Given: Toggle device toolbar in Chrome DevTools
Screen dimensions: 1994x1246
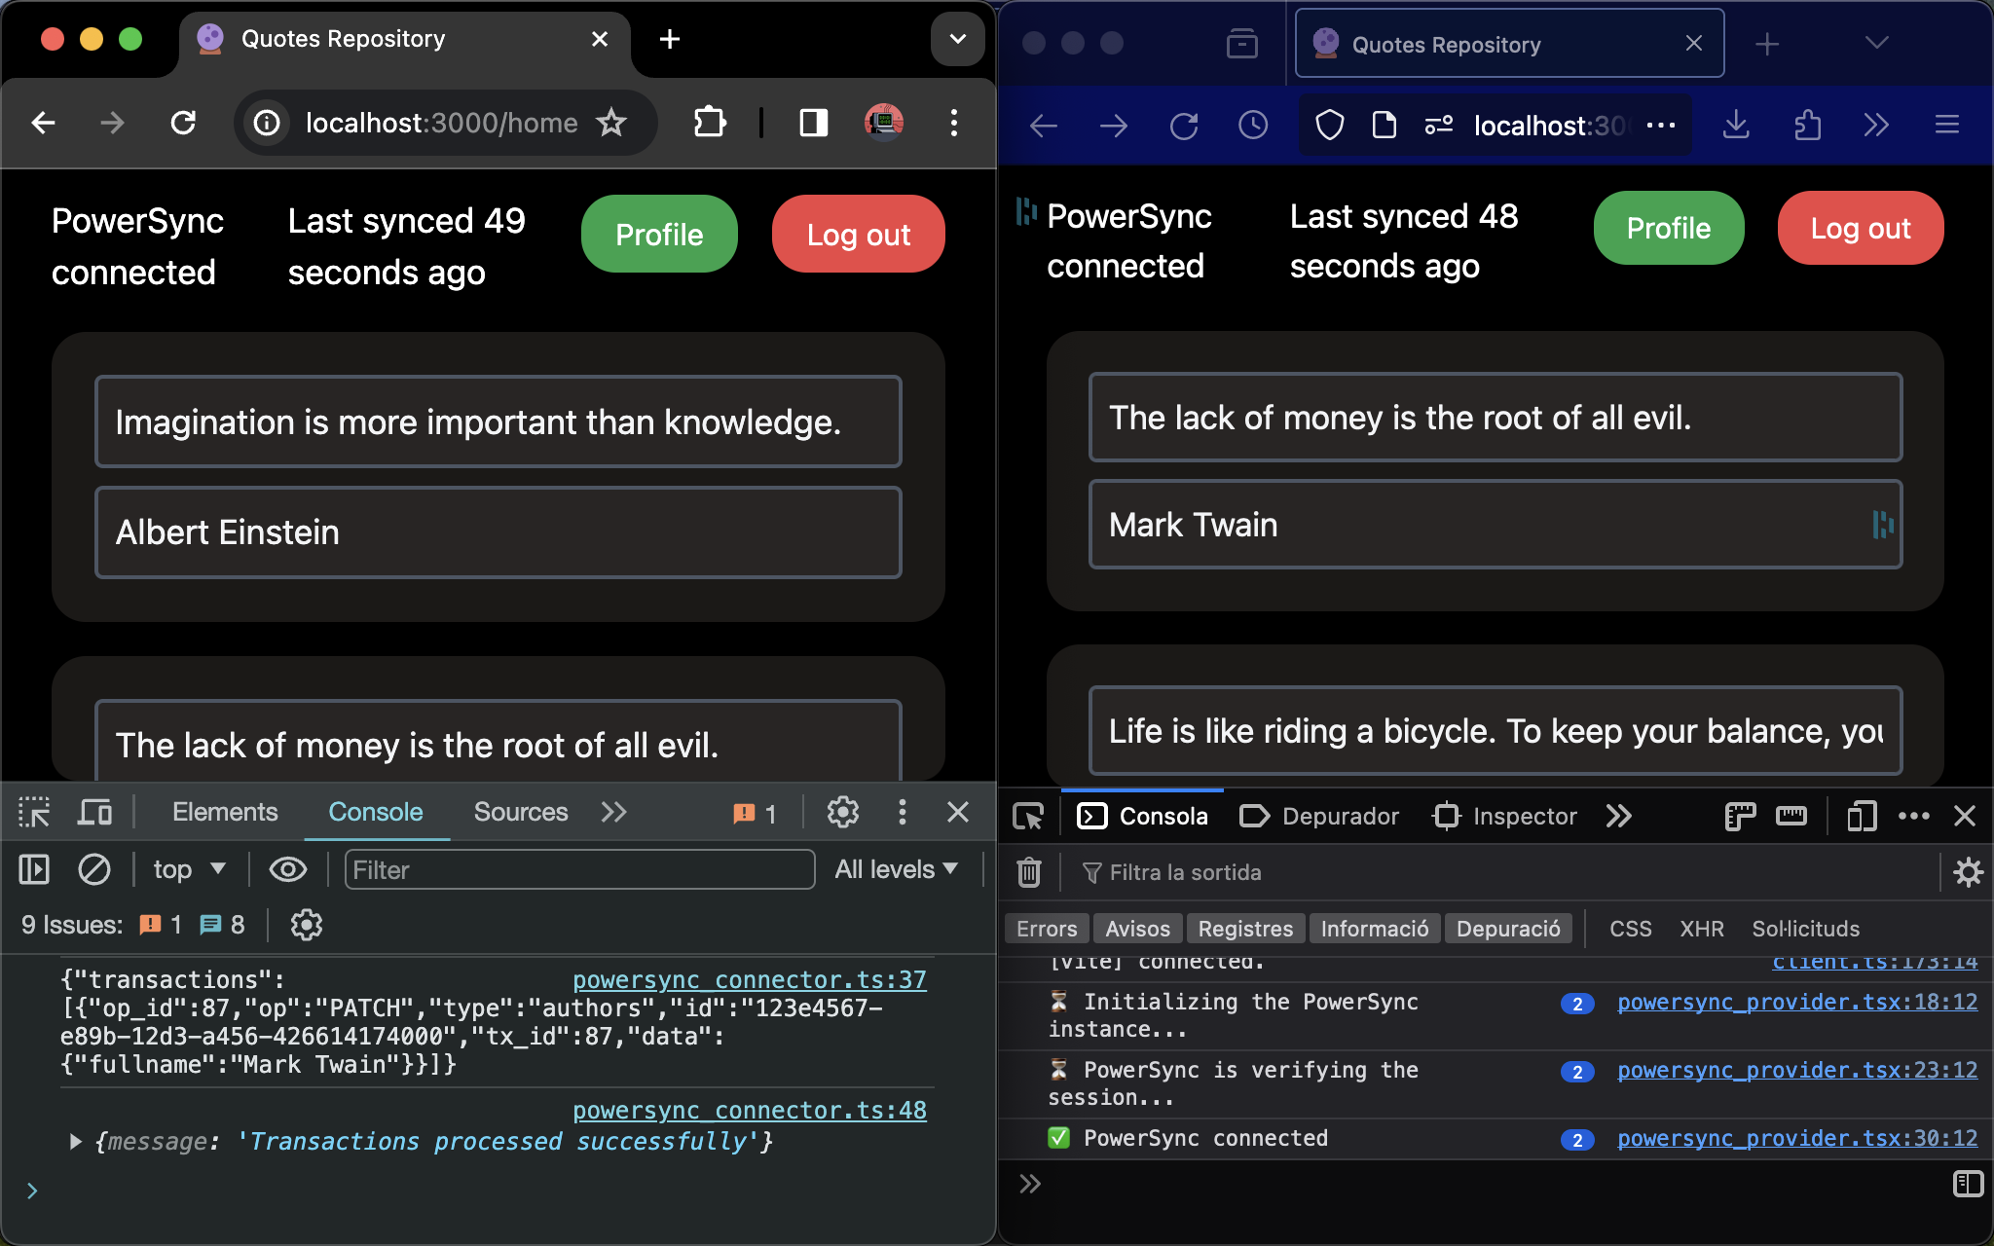Looking at the screenshot, I should coord(94,812).
